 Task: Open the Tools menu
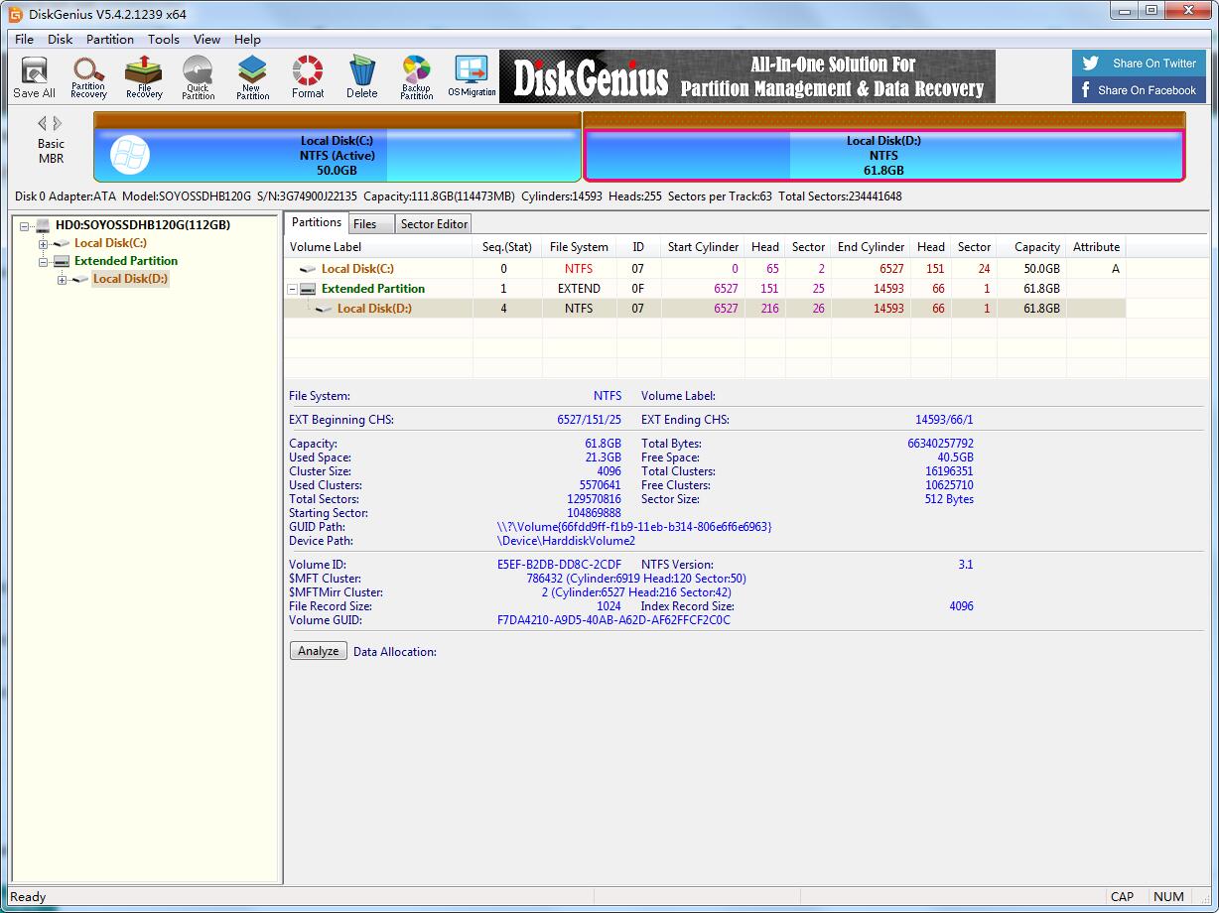[x=163, y=40]
